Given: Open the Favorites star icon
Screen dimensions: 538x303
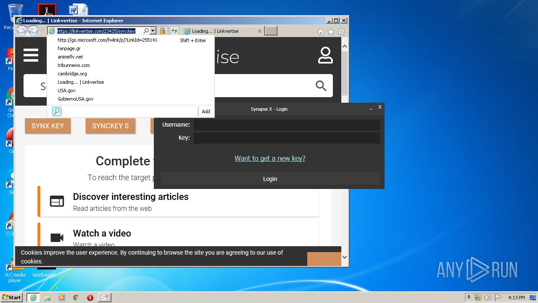Looking at the screenshot, I should pyautogui.click(x=331, y=32).
